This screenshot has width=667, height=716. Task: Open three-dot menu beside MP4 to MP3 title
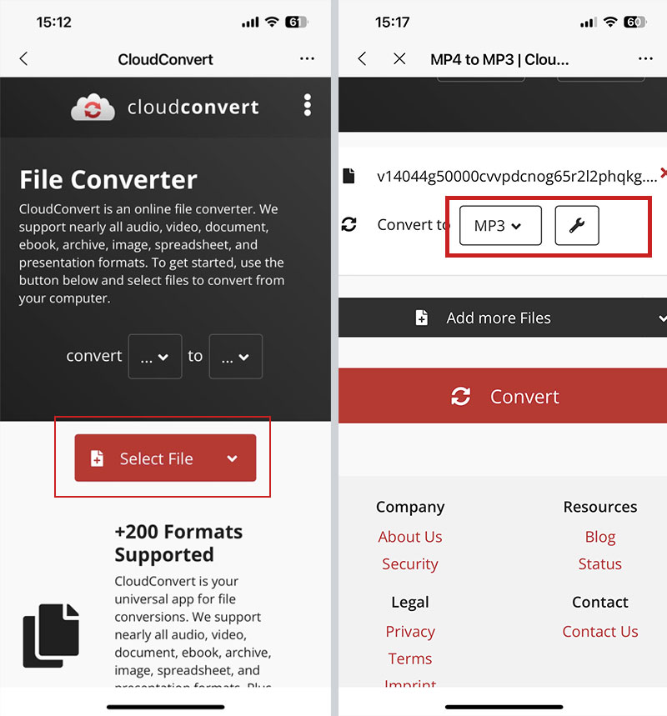click(x=645, y=59)
